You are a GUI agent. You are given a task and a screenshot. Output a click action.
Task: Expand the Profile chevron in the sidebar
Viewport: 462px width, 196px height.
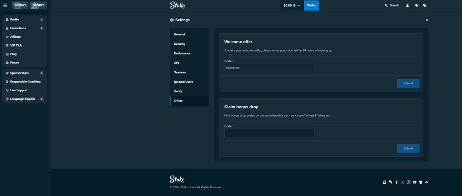tap(42, 19)
